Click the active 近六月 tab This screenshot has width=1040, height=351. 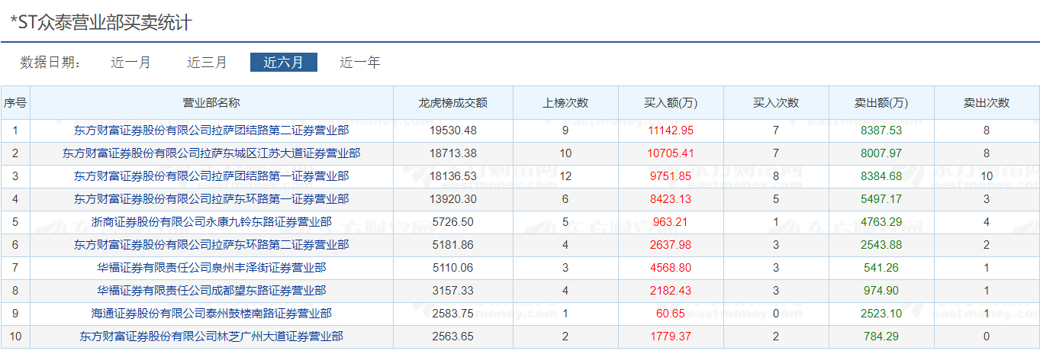point(283,63)
